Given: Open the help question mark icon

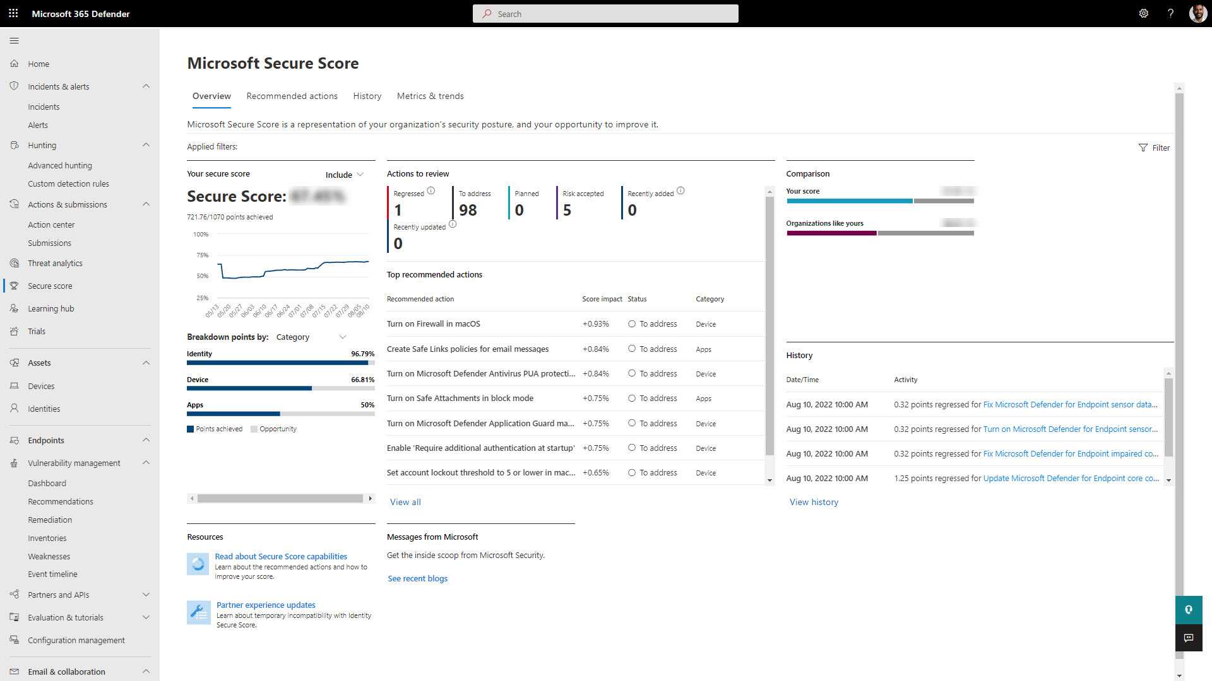Looking at the screenshot, I should (x=1170, y=13).
